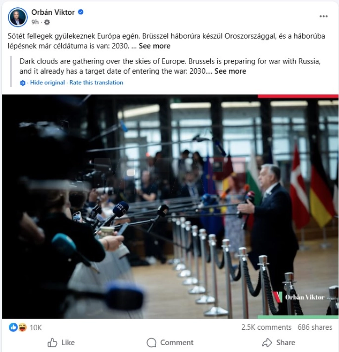Click the laughing Haha reaction icon

pyautogui.click(x=22, y=327)
